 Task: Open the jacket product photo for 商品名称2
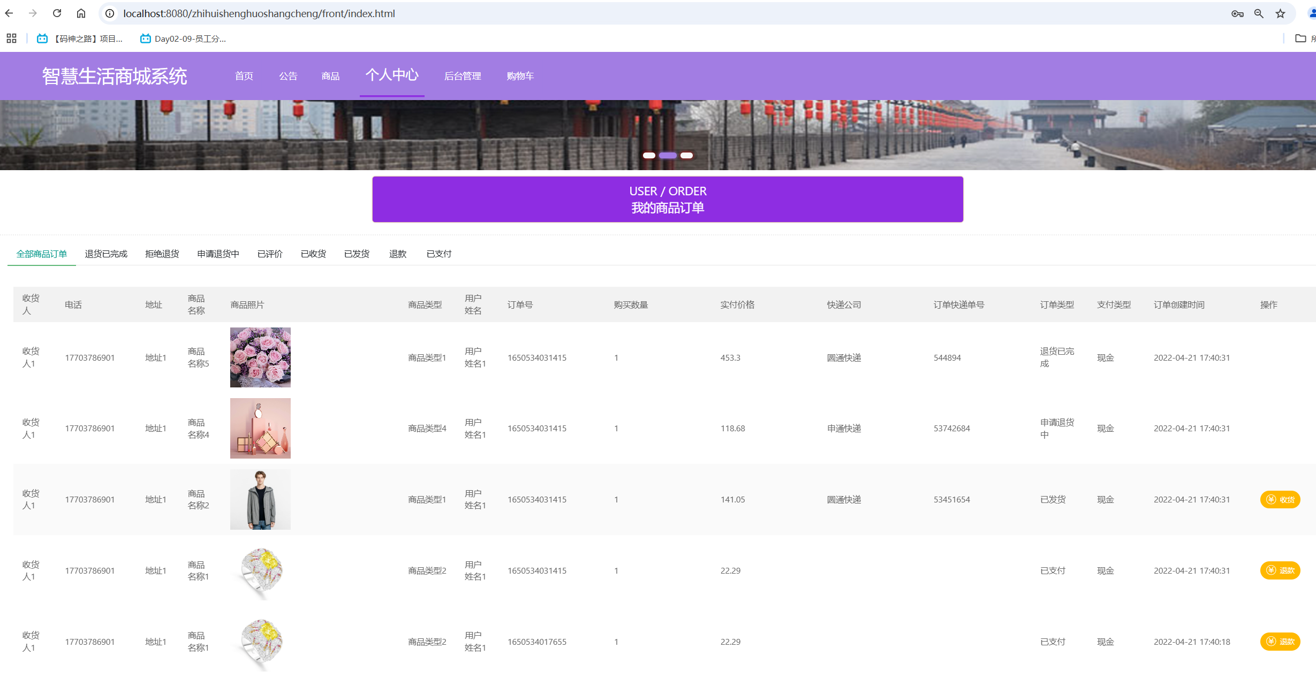coord(260,499)
